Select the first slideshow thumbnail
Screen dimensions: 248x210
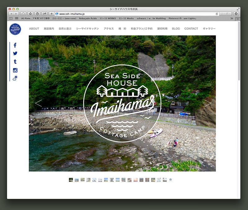(x=71, y=180)
